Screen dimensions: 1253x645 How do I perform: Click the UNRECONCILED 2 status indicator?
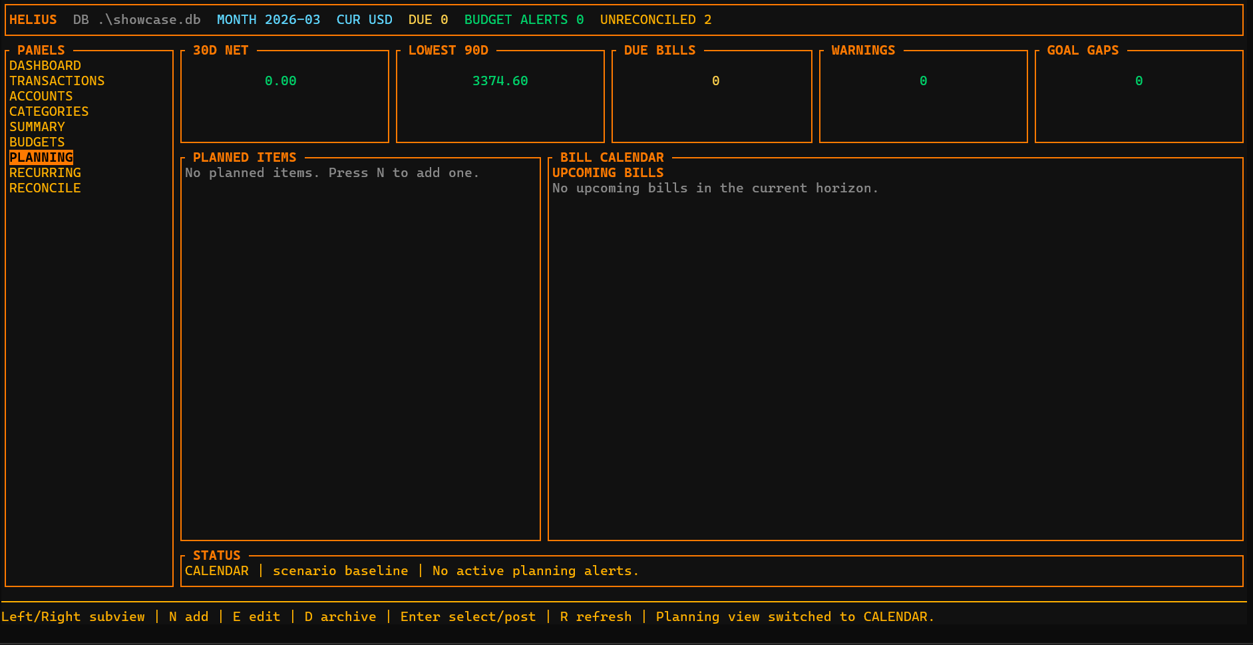coord(656,19)
